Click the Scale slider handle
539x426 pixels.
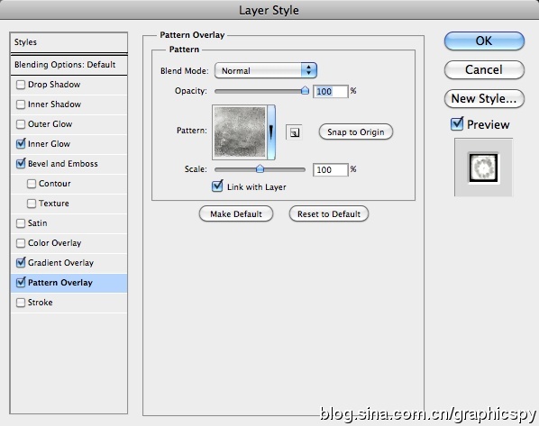(260, 168)
